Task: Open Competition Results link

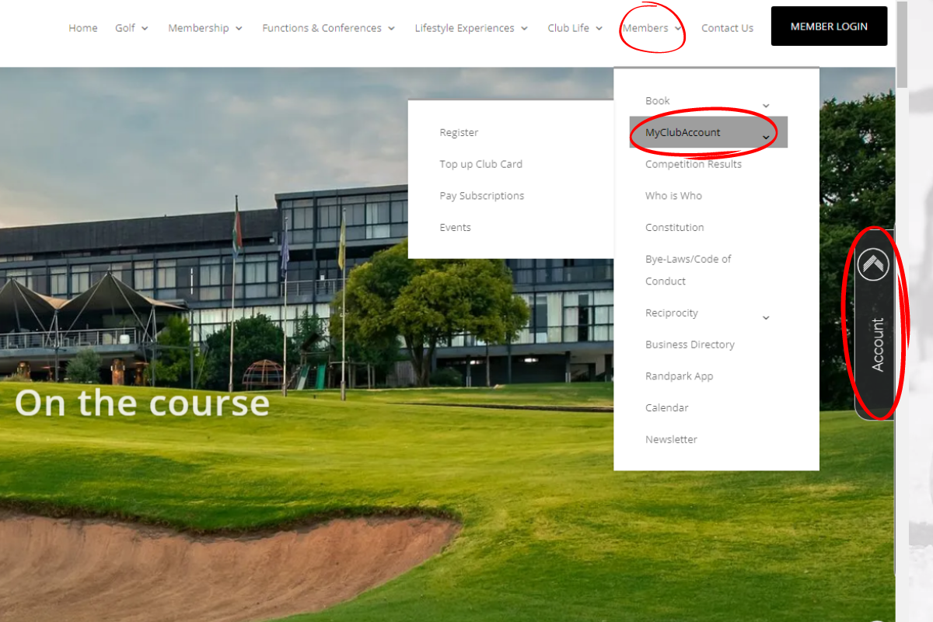Action: [x=693, y=164]
